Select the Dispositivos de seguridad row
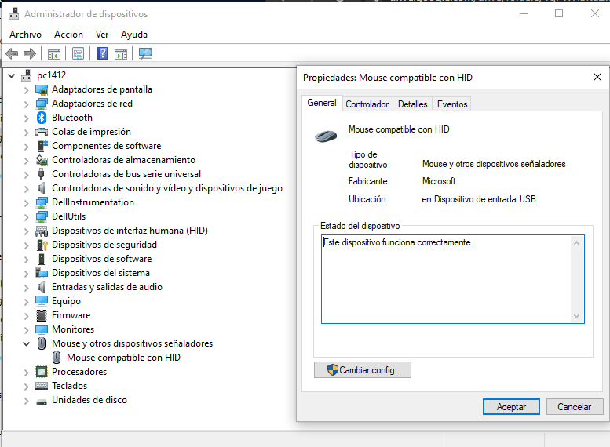 tap(104, 245)
